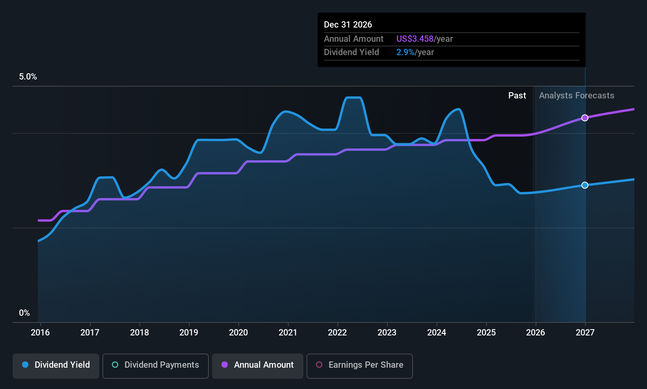Screen dimensions: 647x389
Task: Click the purple Annual Amount legend dot
Action: (225, 365)
